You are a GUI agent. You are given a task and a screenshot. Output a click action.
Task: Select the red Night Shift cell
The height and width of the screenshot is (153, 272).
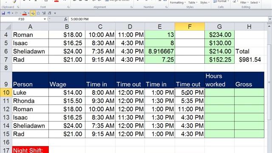point(30,150)
